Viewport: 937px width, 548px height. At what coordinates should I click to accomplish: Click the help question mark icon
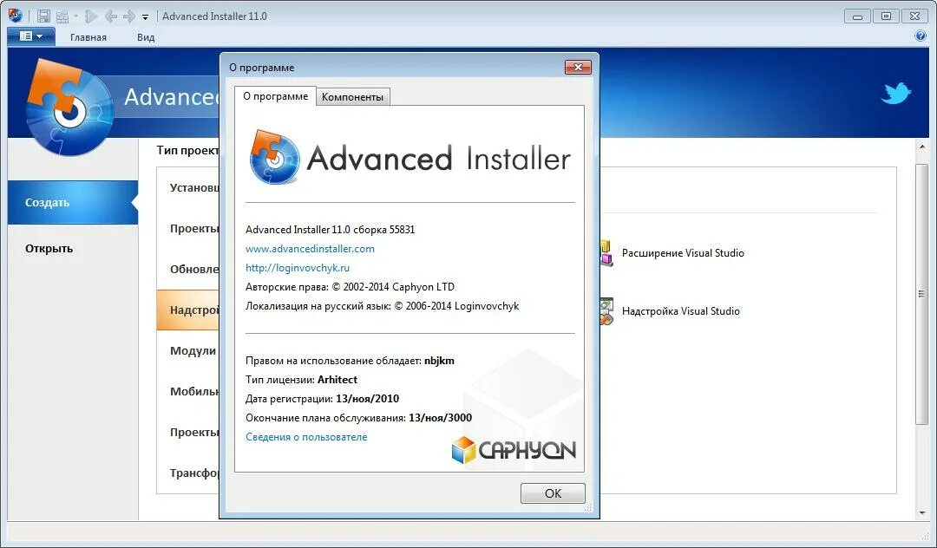click(x=921, y=36)
